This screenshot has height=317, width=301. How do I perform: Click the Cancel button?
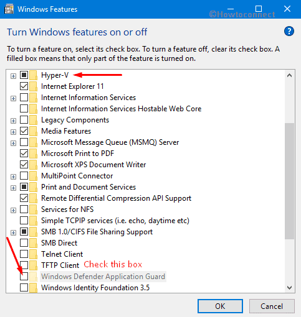pyautogui.click(x=272, y=306)
